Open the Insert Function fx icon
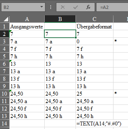This screenshot has width=128, height=129. [88, 7]
